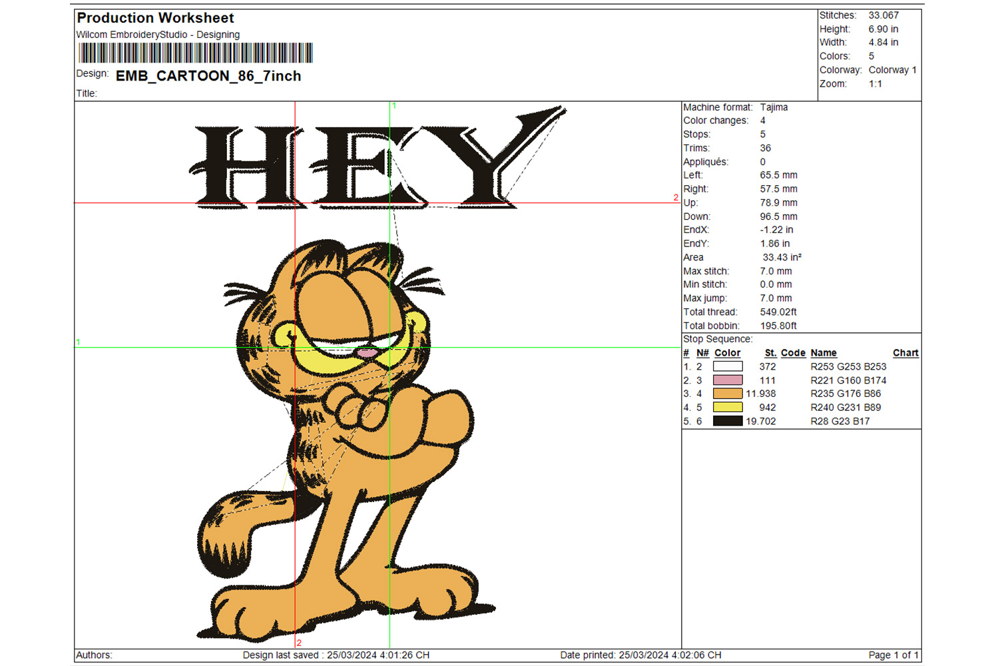This screenshot has height=666, width=1000.
Task: Click the Zoom value 1:1
Action: point(875,84)
